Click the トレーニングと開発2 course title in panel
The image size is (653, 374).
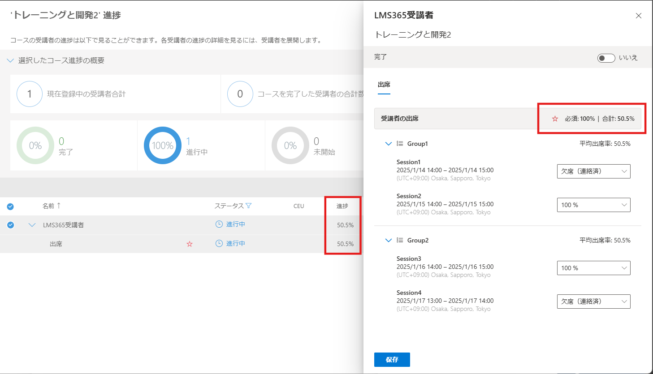pyautogui.click(x=413, y=35)
